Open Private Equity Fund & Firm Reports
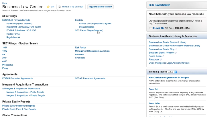The height and width of the screenshot is (117, 207). (x=19, y=109)
